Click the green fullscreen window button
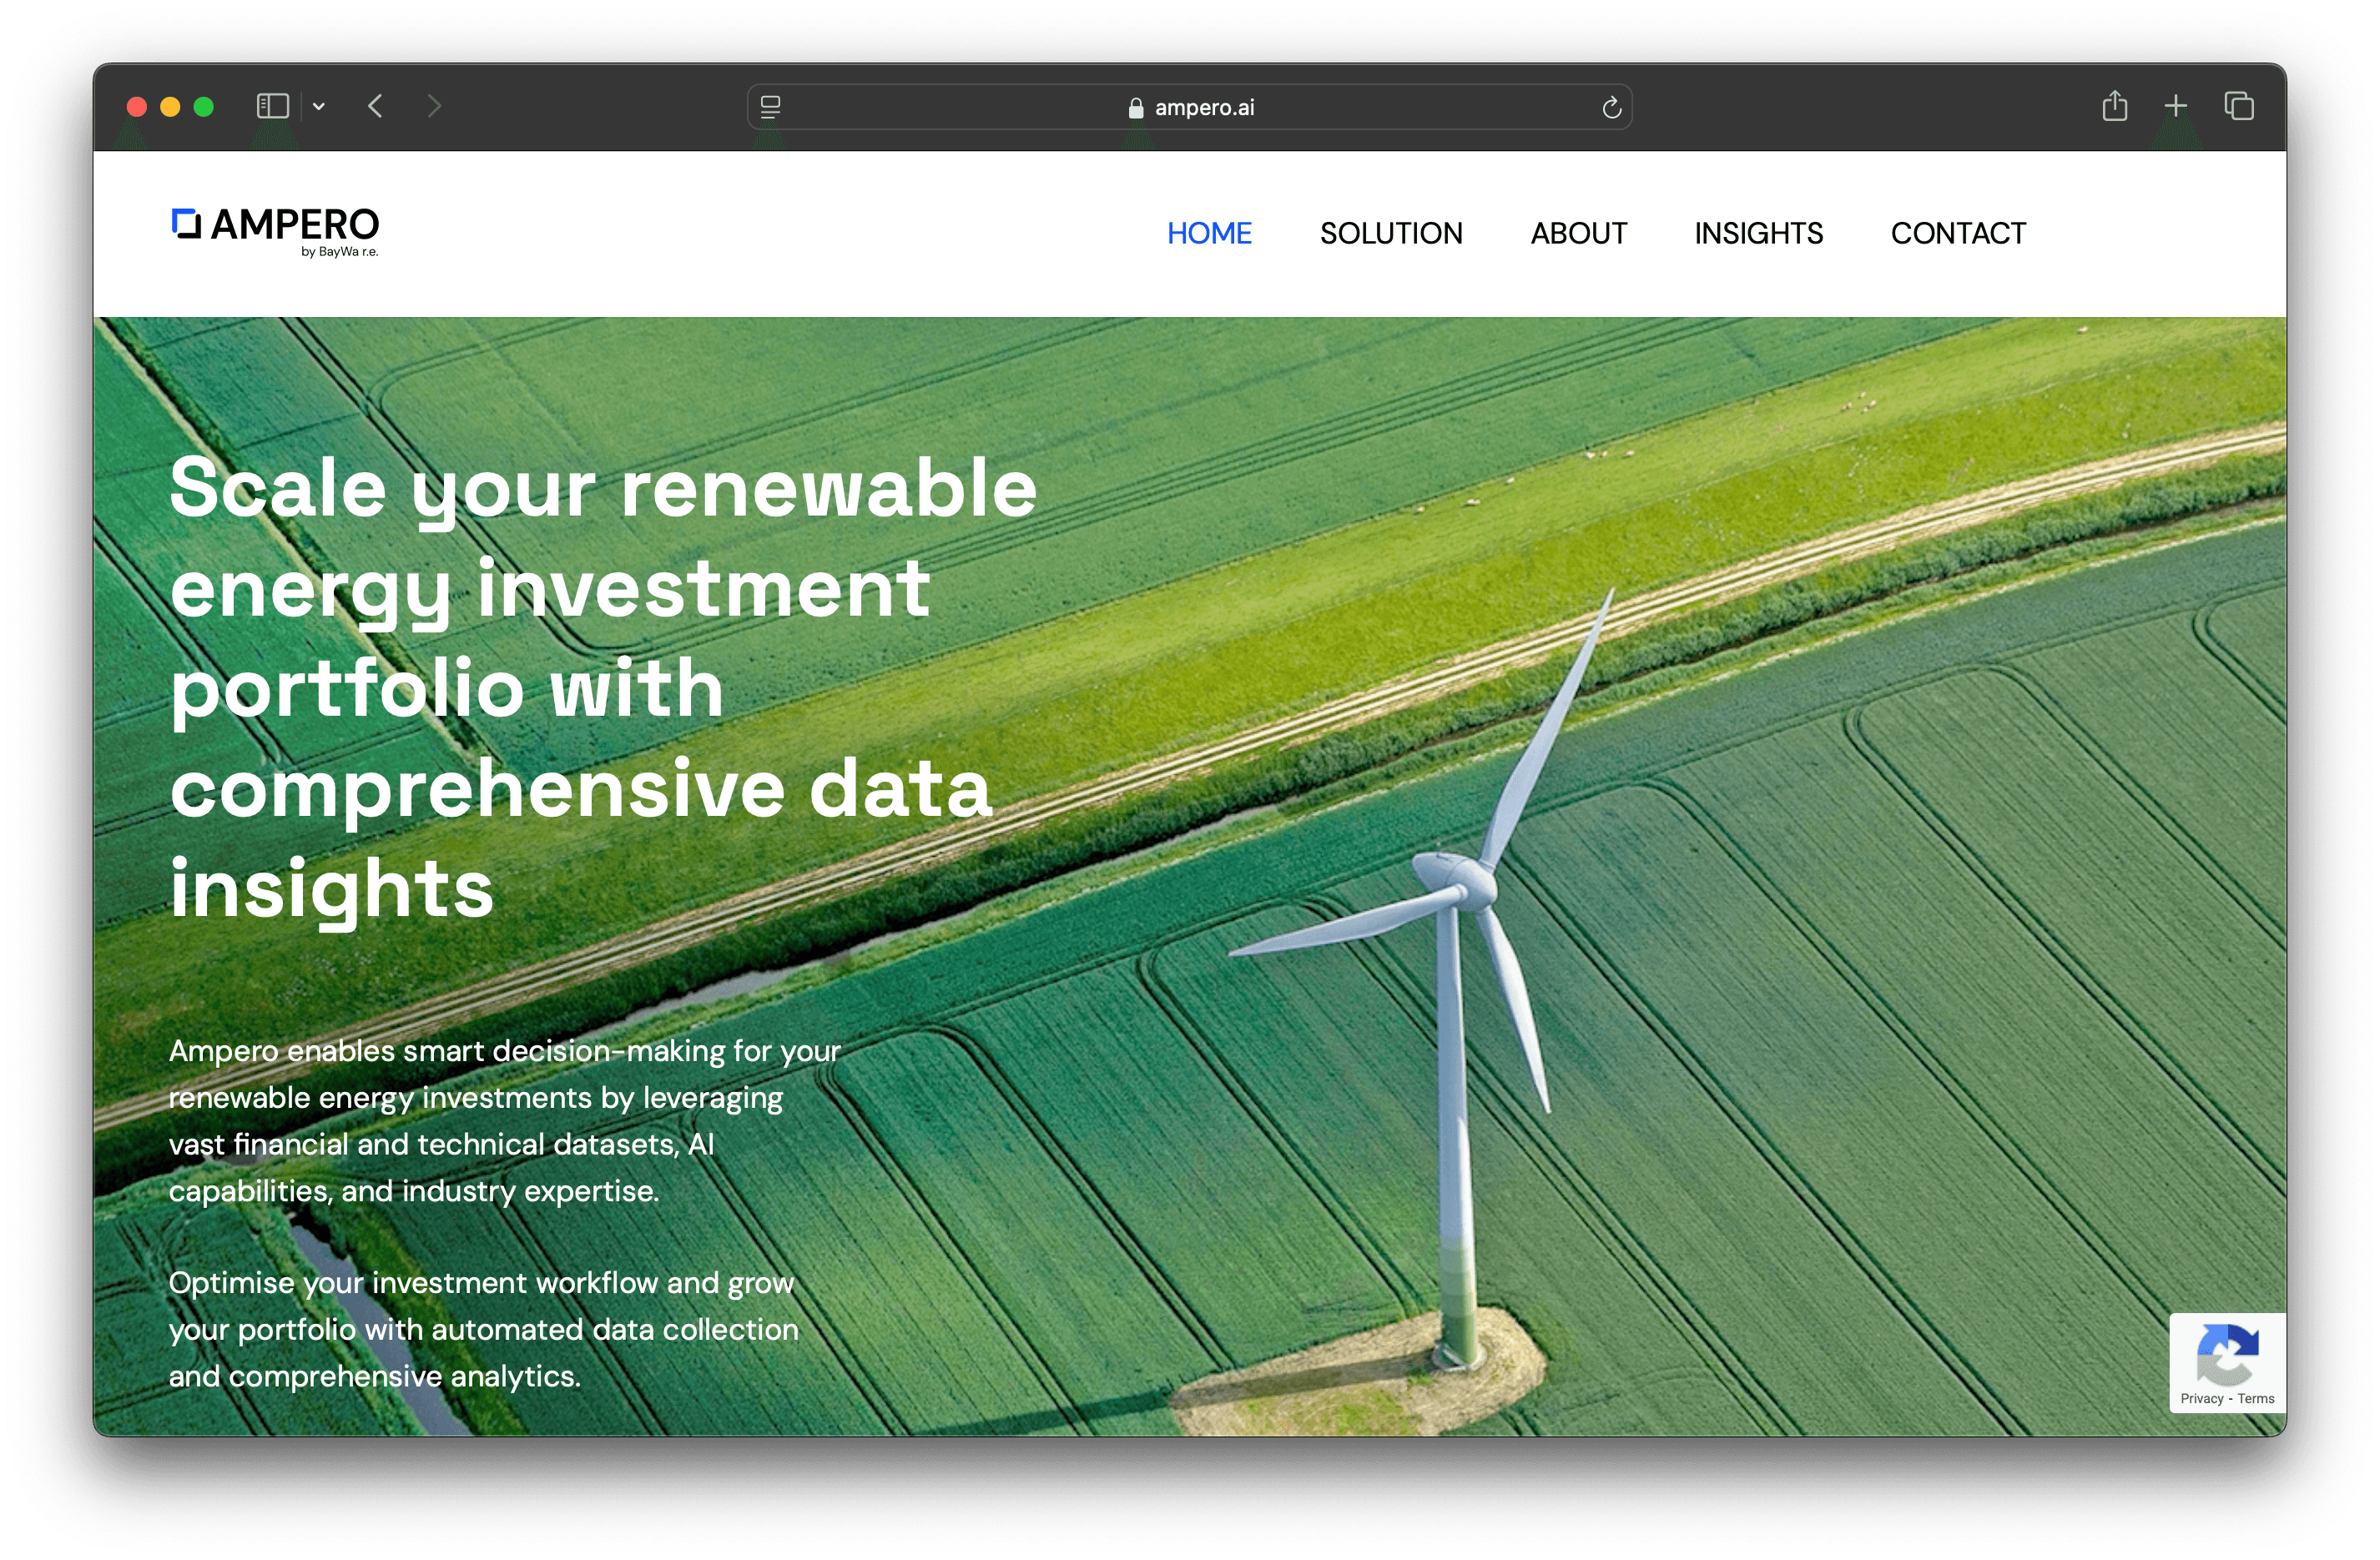This screenshot has height=1560, width=2380. pos(203,107)
